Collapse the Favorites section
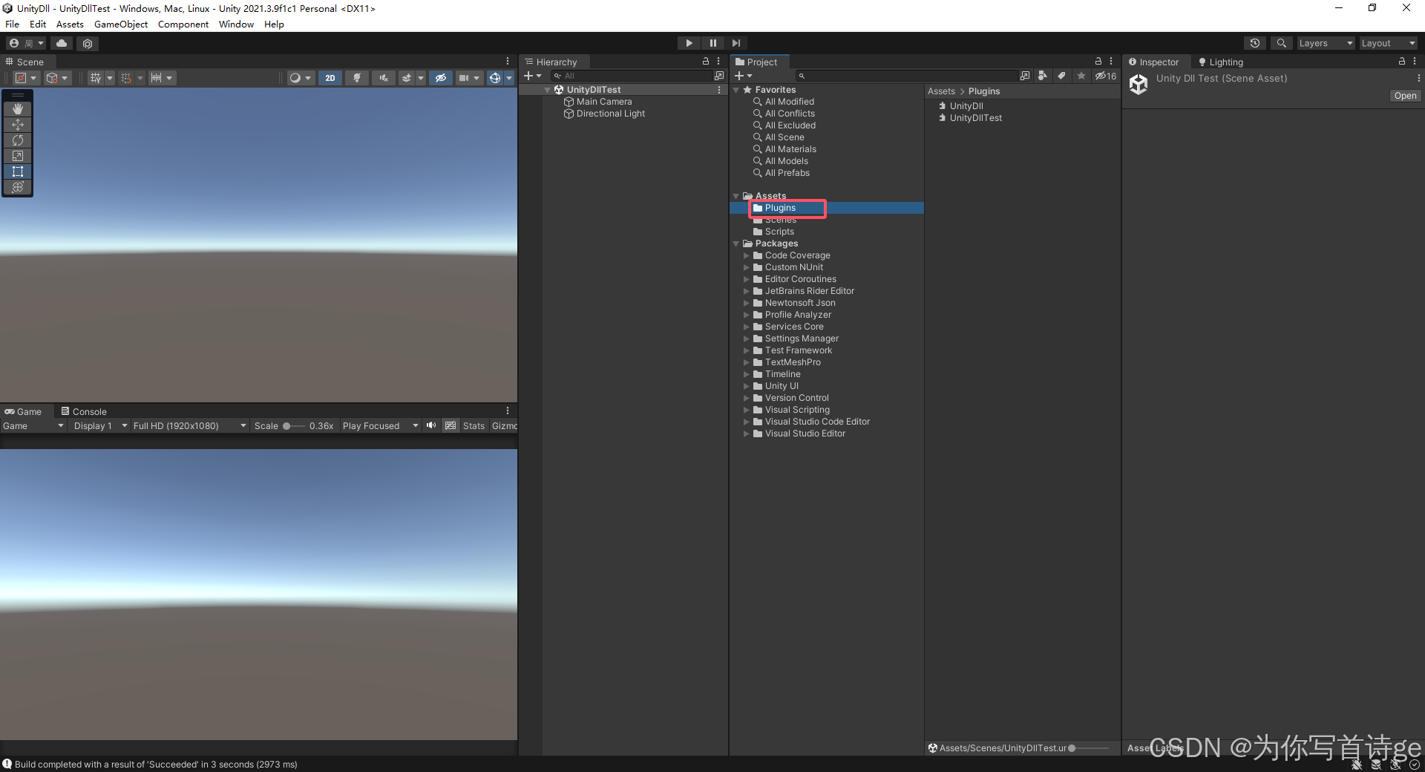 (736, 90)
